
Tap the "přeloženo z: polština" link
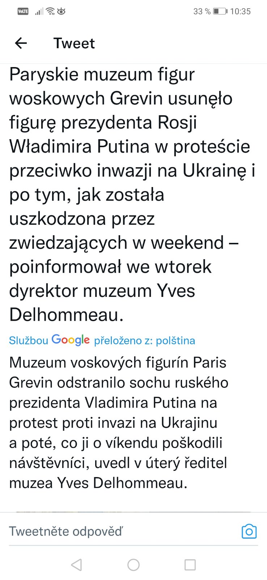[x=144, y=340]
